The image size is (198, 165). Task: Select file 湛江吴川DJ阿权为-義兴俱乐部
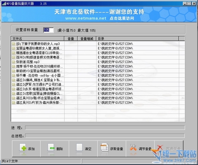coord(39,102)
